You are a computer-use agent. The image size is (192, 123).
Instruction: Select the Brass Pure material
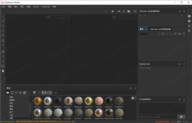pos(89,102)
